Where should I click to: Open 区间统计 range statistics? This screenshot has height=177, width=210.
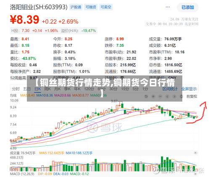pos(170,89)
